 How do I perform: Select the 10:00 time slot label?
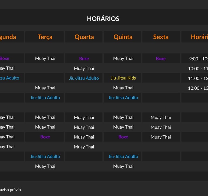tap(198, 69)
